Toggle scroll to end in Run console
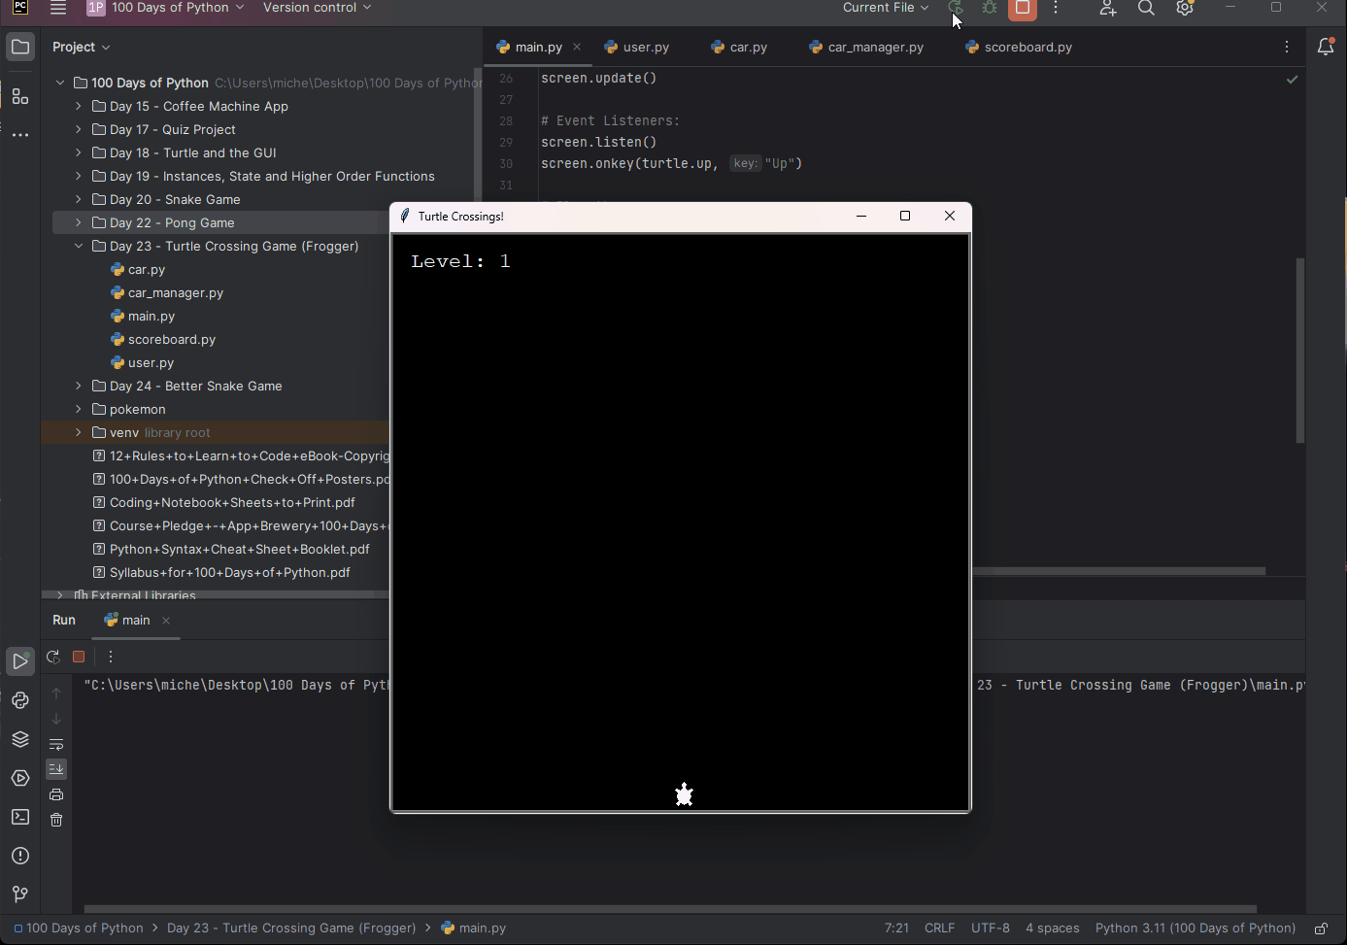This screenshot has width=1347, height=945. tap(56, 769)
